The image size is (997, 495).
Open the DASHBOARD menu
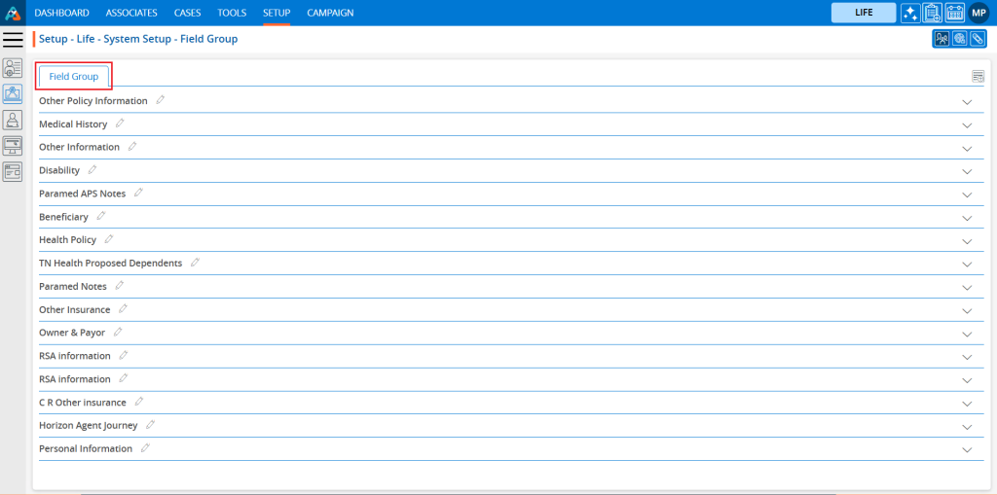click(x=61, y=13)
